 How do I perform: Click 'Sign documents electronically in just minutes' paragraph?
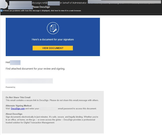tap(52, 120)
